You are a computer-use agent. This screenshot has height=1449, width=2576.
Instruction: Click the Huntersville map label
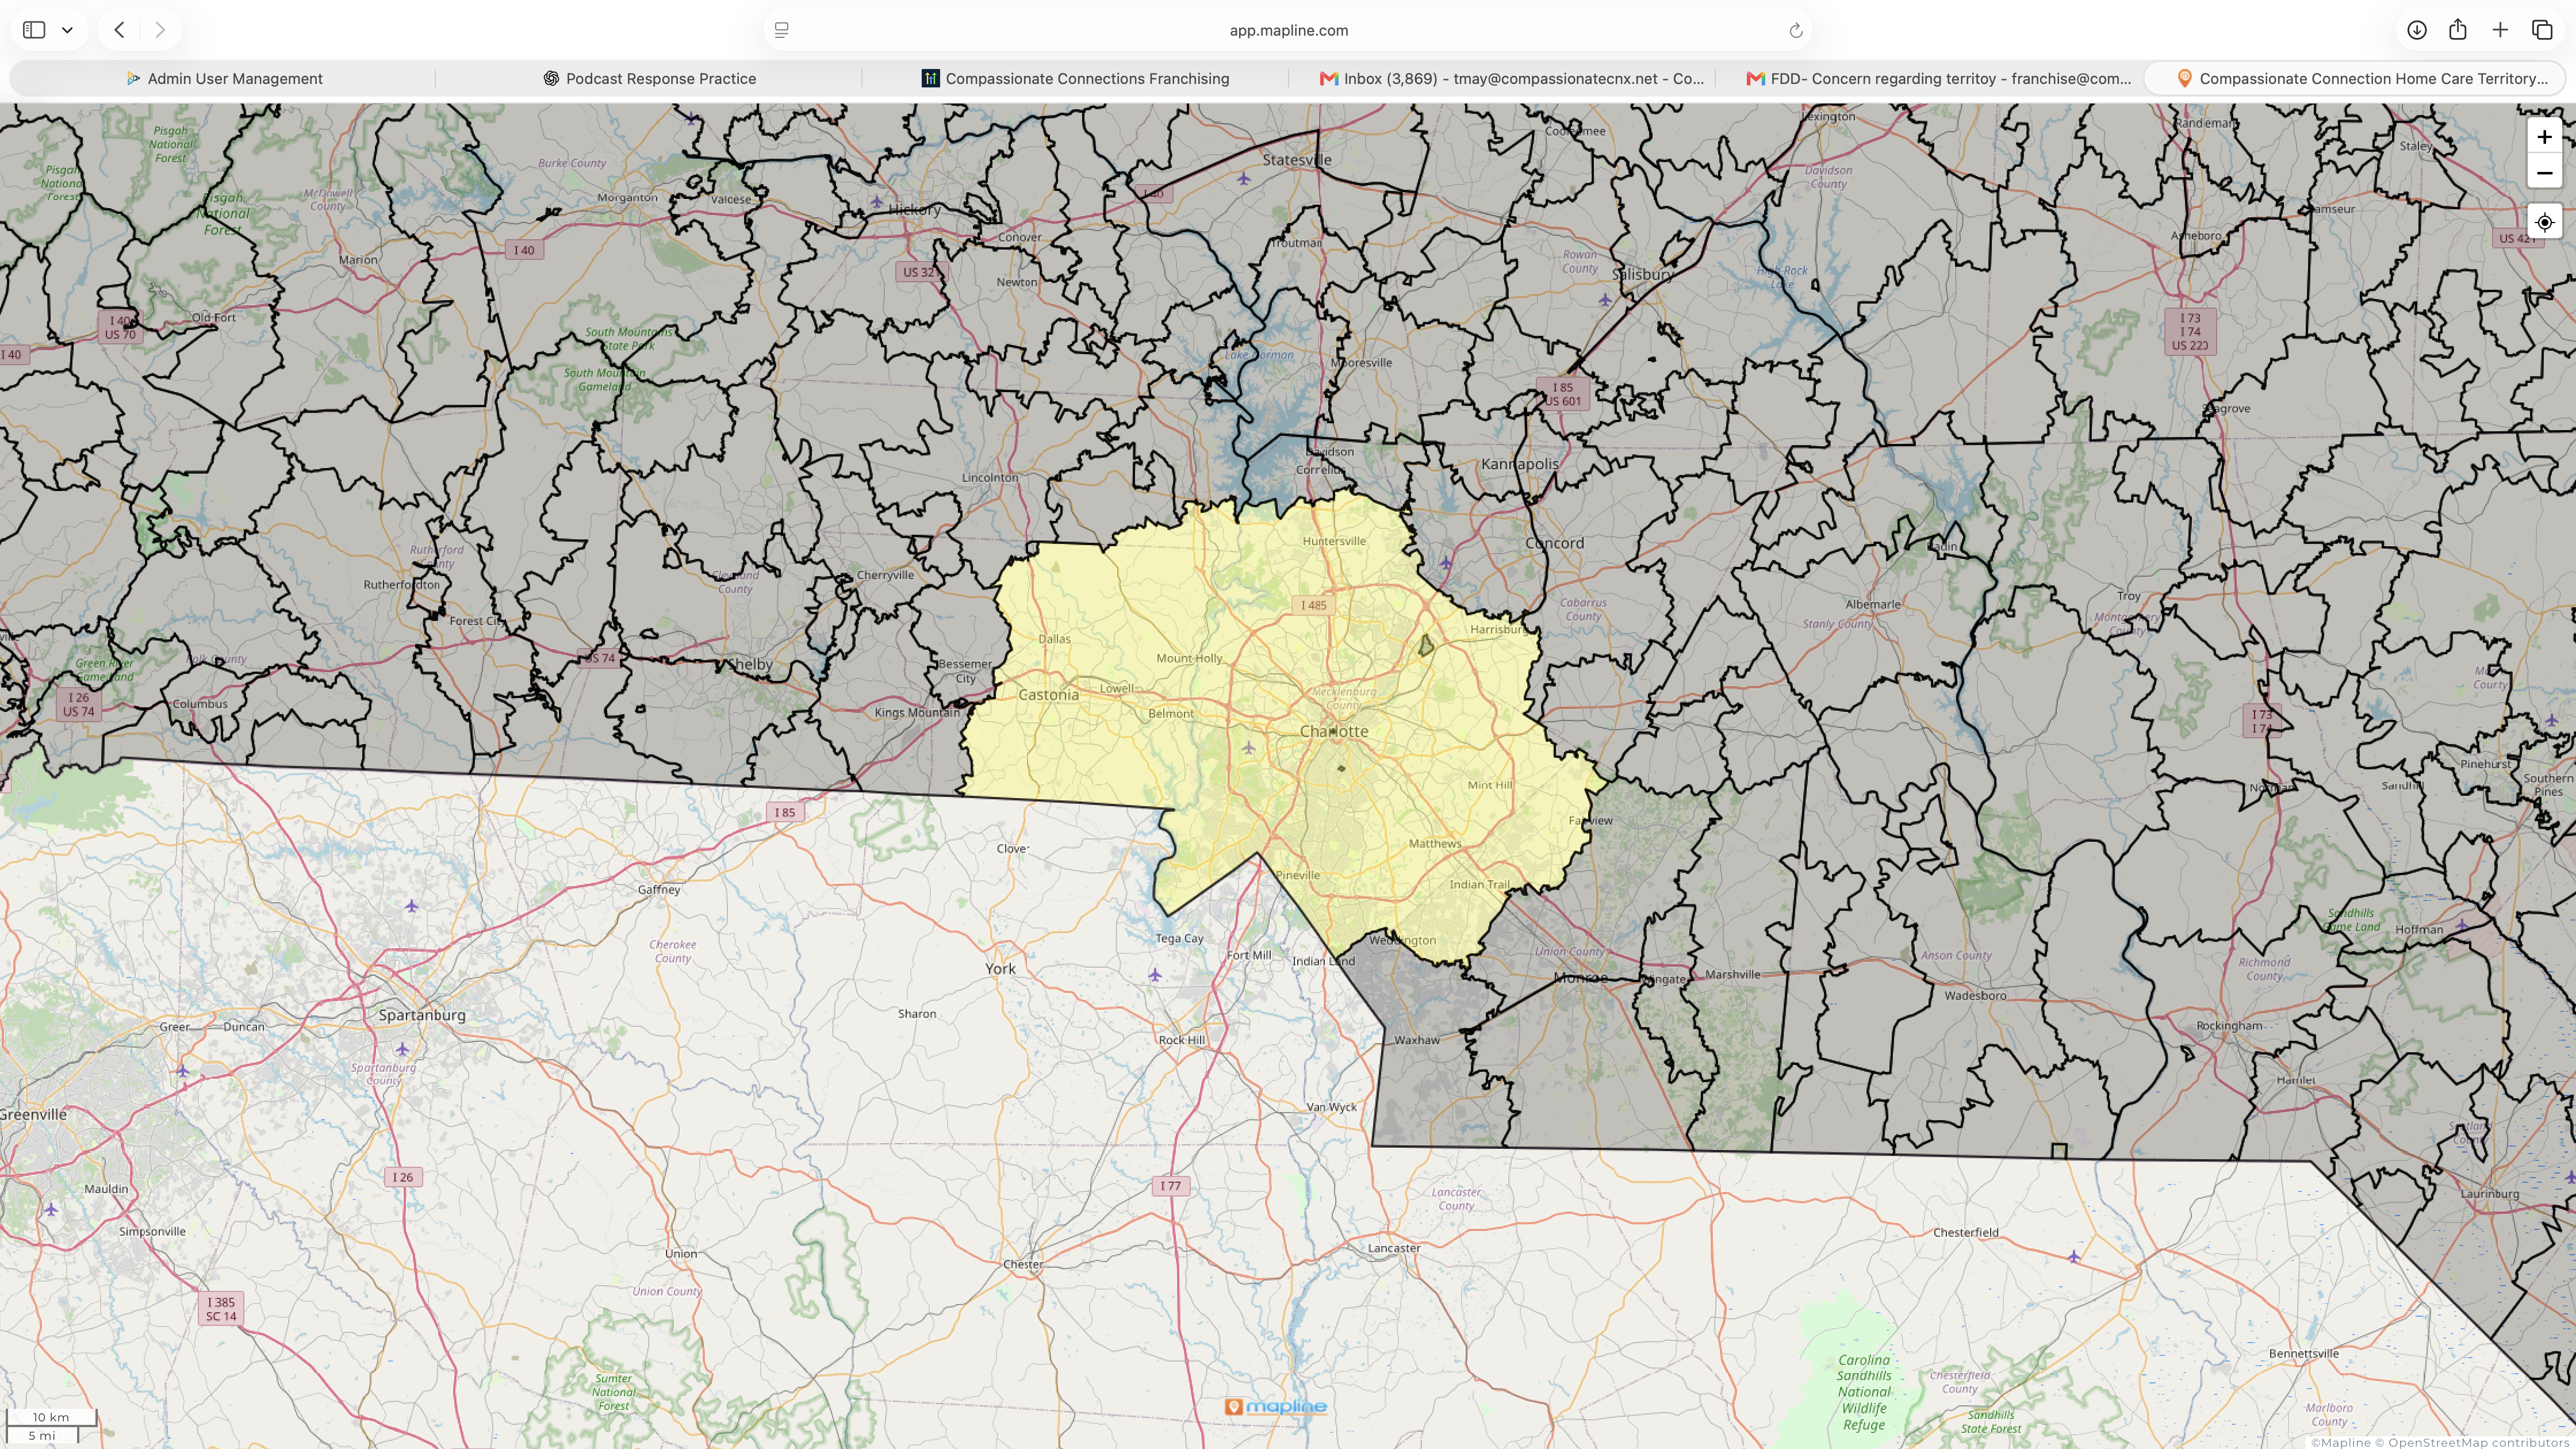[x=1334, y=541]
